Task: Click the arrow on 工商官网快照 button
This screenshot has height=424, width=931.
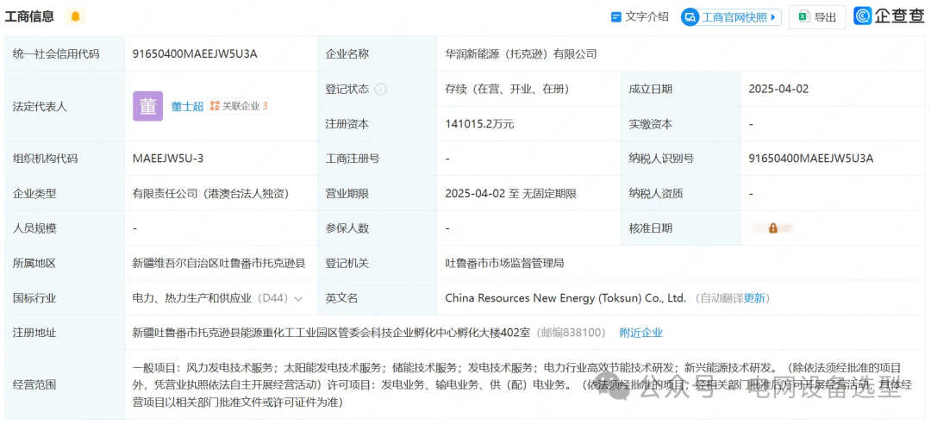Action: click(774, 17)
